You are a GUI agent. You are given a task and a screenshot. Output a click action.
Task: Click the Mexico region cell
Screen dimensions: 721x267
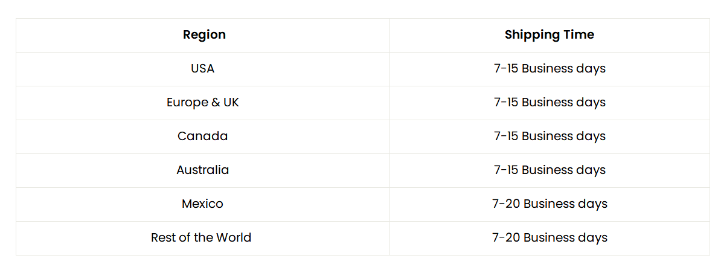pyautogui.click(x=203, y=204)
